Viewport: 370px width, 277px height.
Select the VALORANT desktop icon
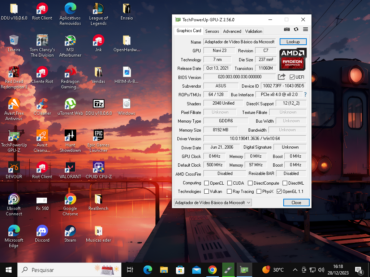[x=70, y=170]
